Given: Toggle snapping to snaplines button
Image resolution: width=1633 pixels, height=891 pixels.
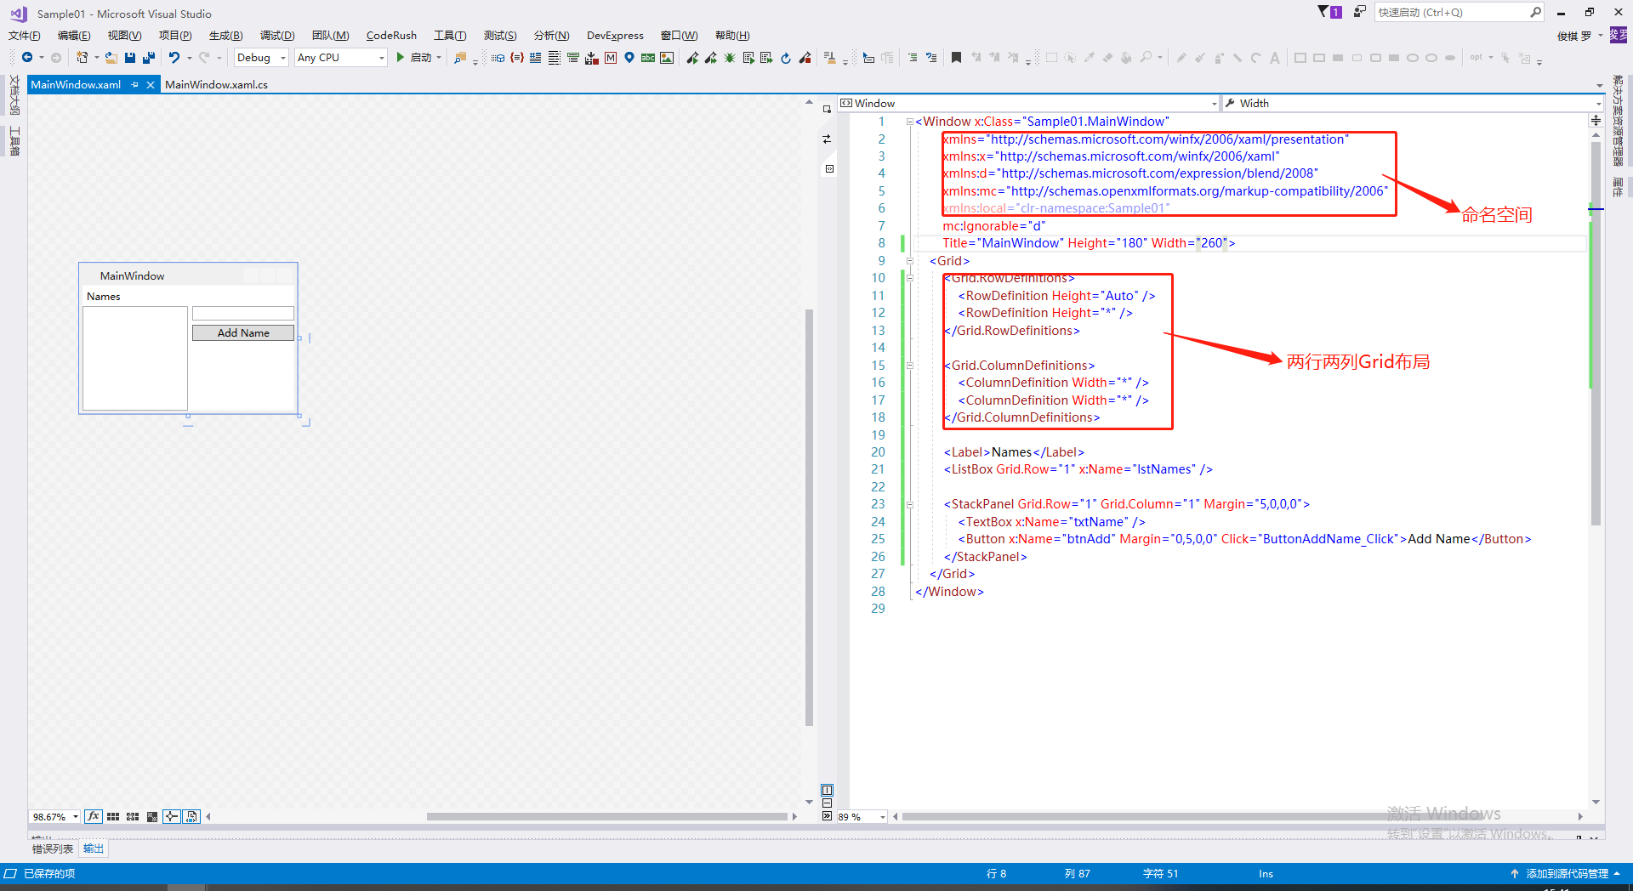Looking at the screenshot, I should click(x=172, y=816).
